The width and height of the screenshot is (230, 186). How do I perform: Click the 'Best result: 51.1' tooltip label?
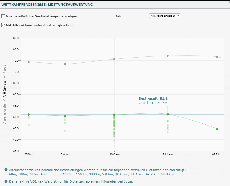click(x=153, y=99)
